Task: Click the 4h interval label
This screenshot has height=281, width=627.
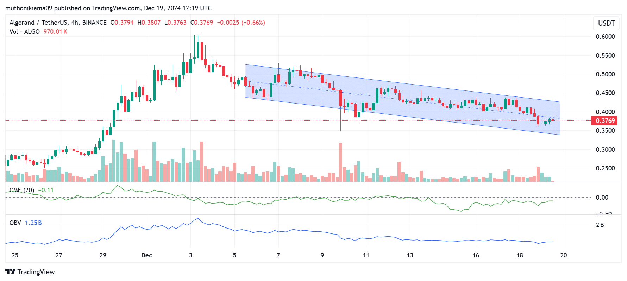Action: [x=74, y=23]
